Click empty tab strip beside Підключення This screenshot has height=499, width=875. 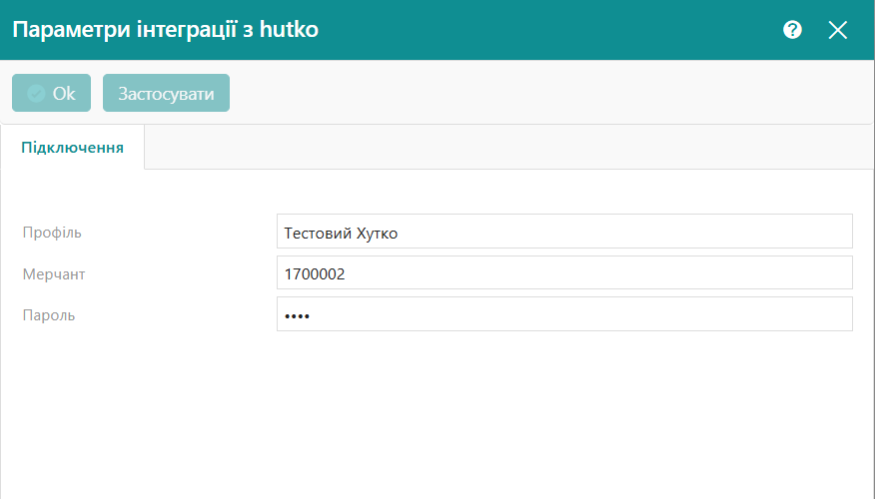499,148
